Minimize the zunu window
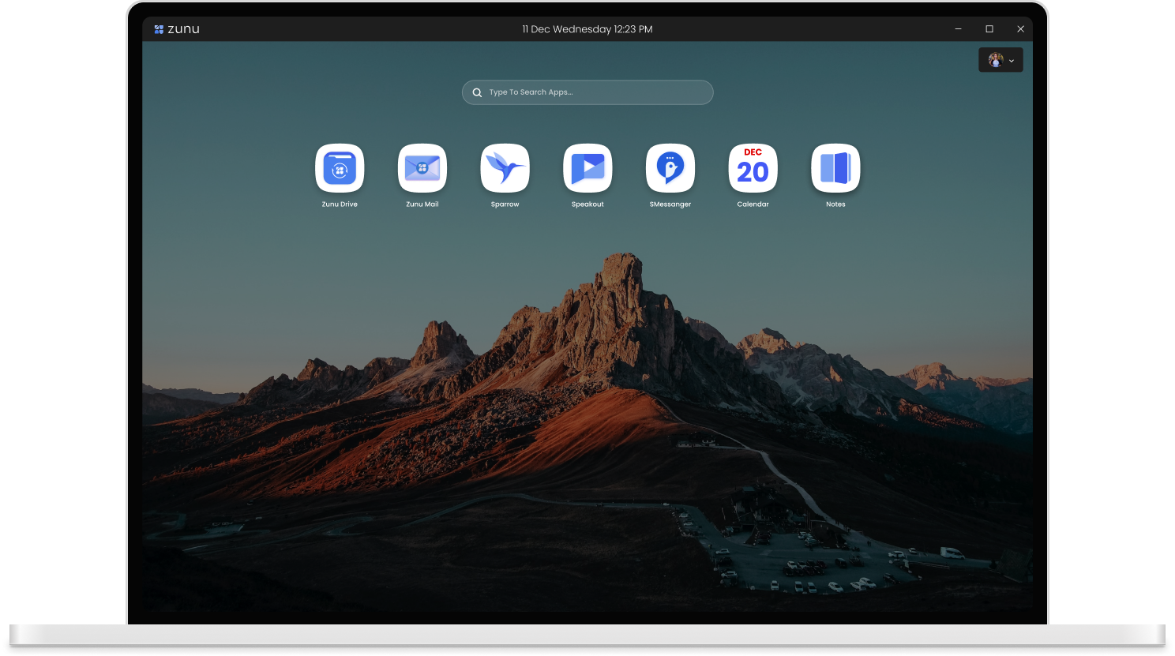Screen dimensions: 1175x656 pyautogui.click(x=958, y=29)
